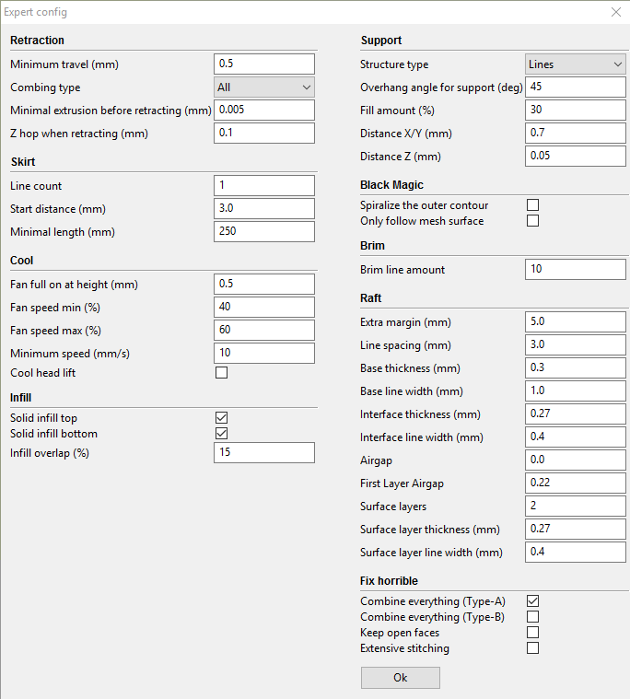Image resolution: width=630 pixels, height=699 pixels.
Task: Focus the Minimum travel input field
Action: point(264,64)
